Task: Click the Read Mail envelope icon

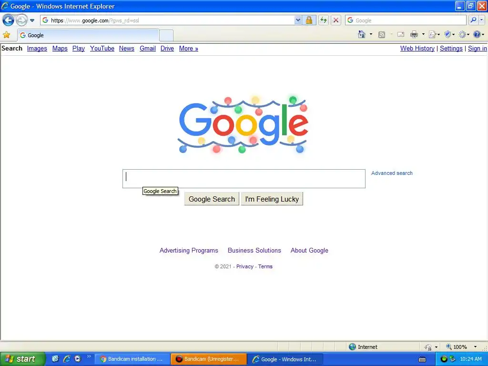Action: pyautogui.click(x=401, y=34)
